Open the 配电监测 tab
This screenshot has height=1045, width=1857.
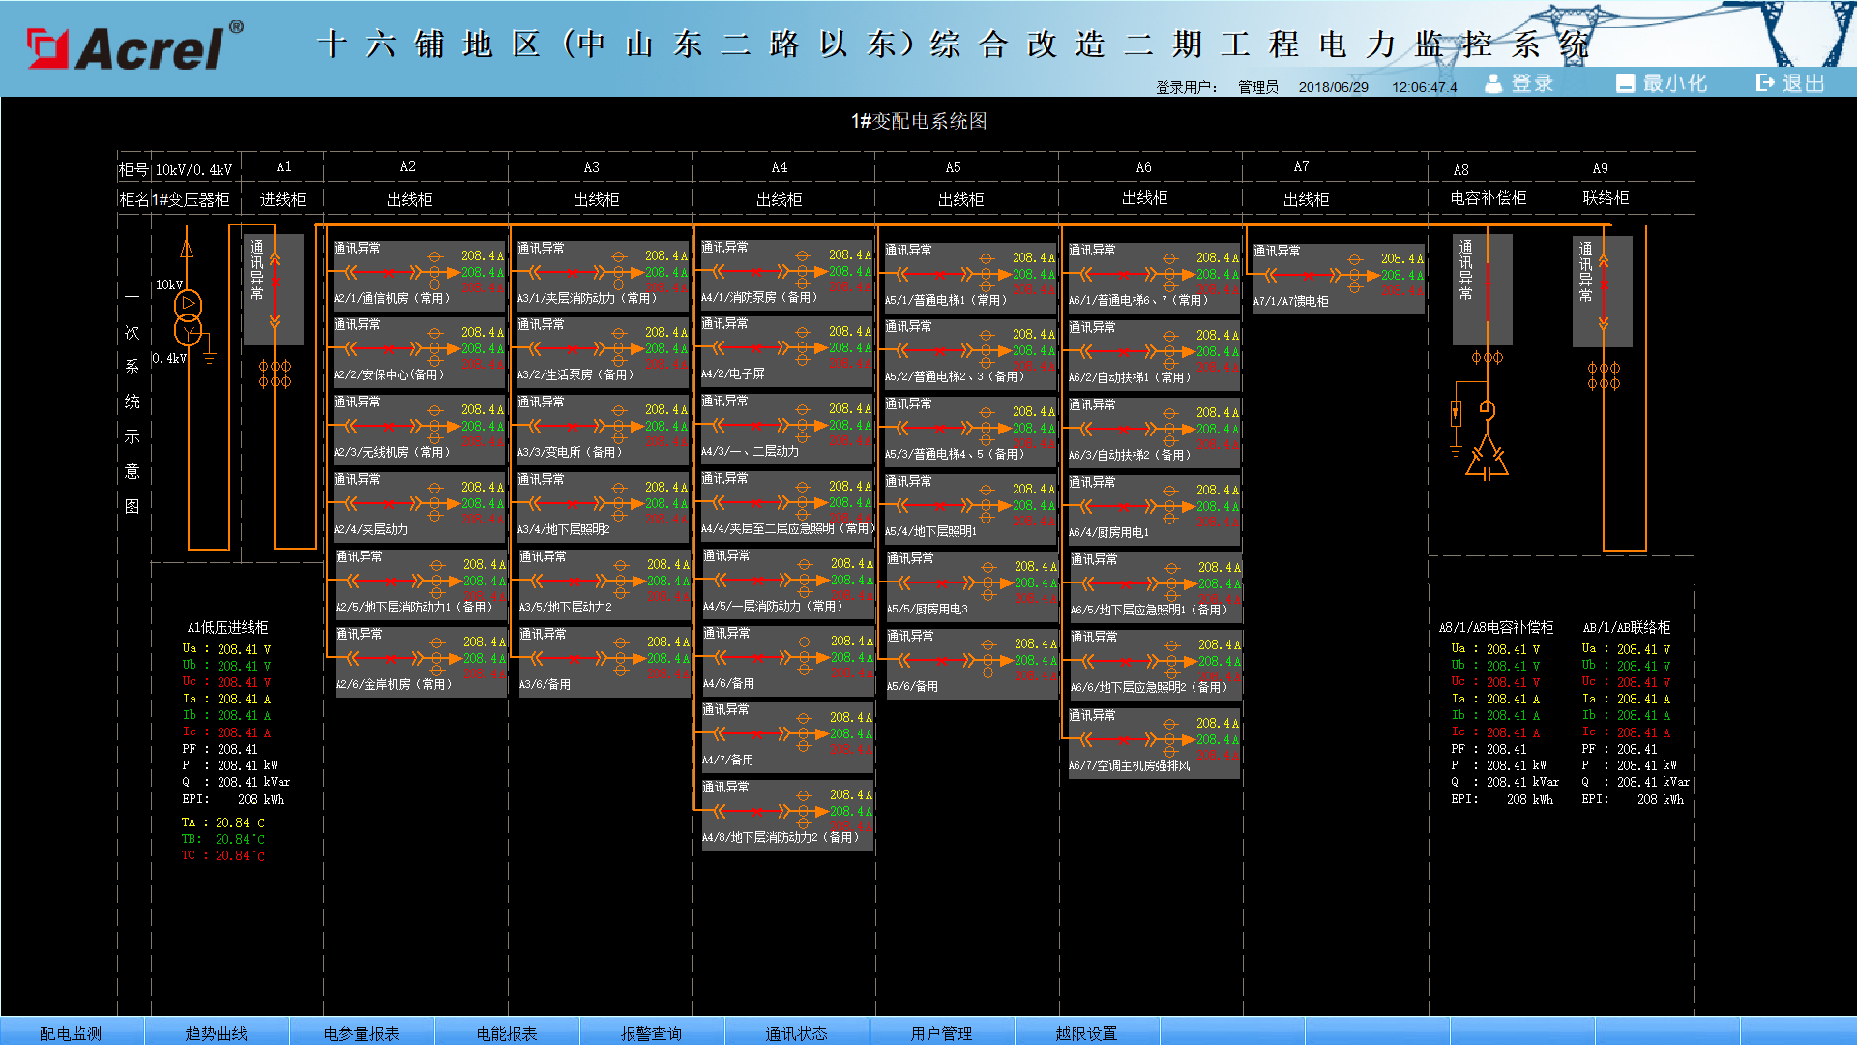[71, 1032]
